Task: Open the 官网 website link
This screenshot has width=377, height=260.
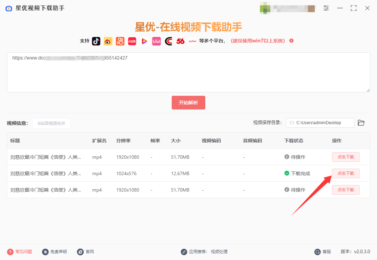Action: [85, 251]
